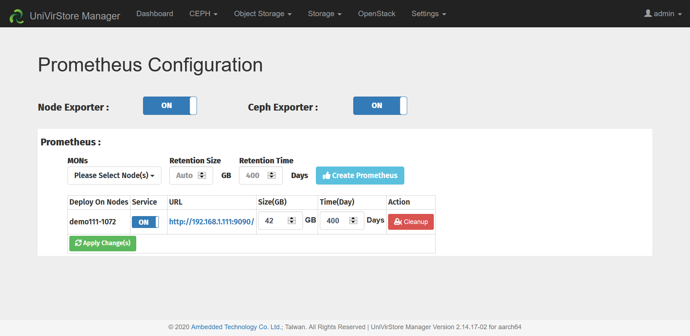Open the Storage dropdown menu
This screenshot has height=336, width=690.
[325, 14]
